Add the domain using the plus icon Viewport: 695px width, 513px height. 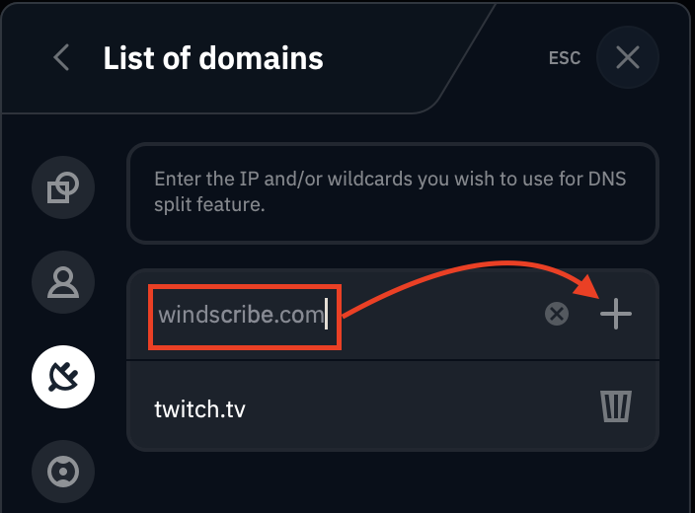click(x=616, y=315)
